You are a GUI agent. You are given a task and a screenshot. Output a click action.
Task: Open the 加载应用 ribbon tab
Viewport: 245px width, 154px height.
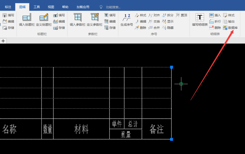click(83, 7)
